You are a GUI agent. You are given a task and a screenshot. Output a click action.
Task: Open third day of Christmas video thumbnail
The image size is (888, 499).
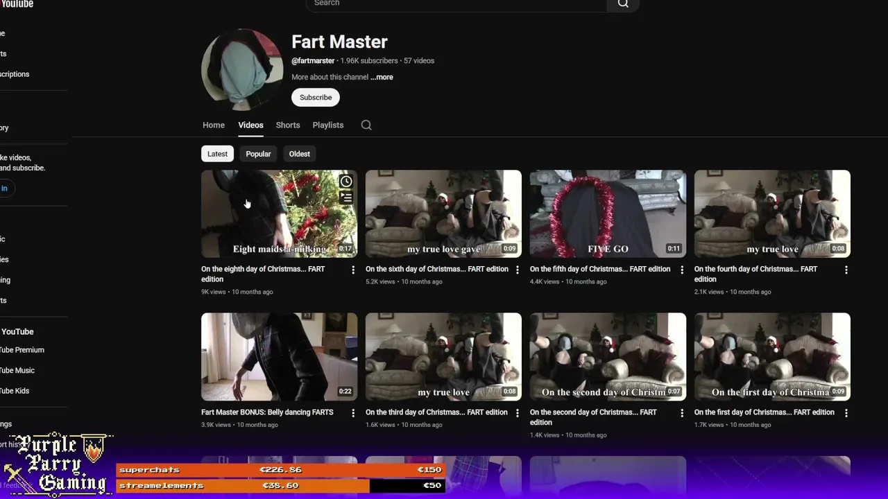[443, 357]
